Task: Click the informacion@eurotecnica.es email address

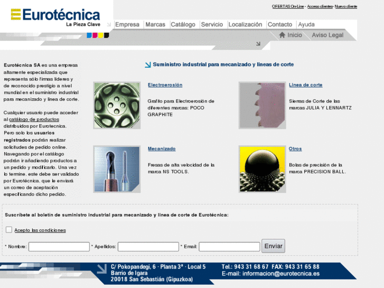Action: click(x=281, y=274)
